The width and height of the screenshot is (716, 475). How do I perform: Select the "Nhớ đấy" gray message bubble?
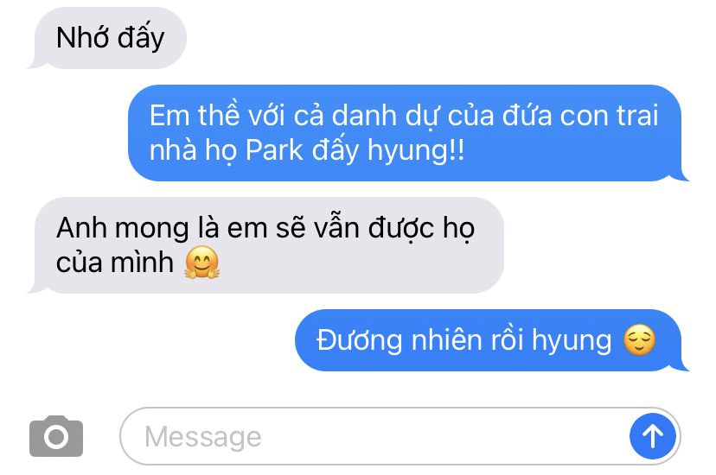pos(107,38)
